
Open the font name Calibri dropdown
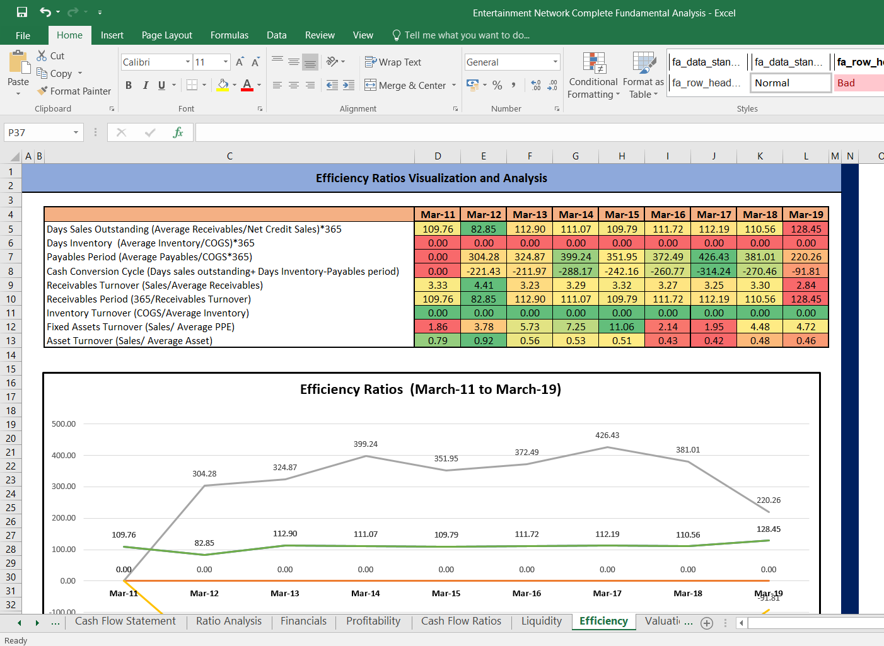point(188,62)
